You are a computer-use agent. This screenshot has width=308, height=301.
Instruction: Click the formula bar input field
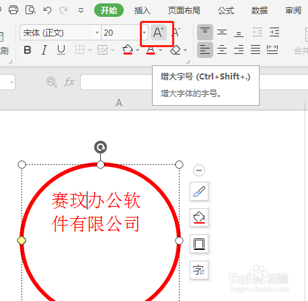(194, 82)
